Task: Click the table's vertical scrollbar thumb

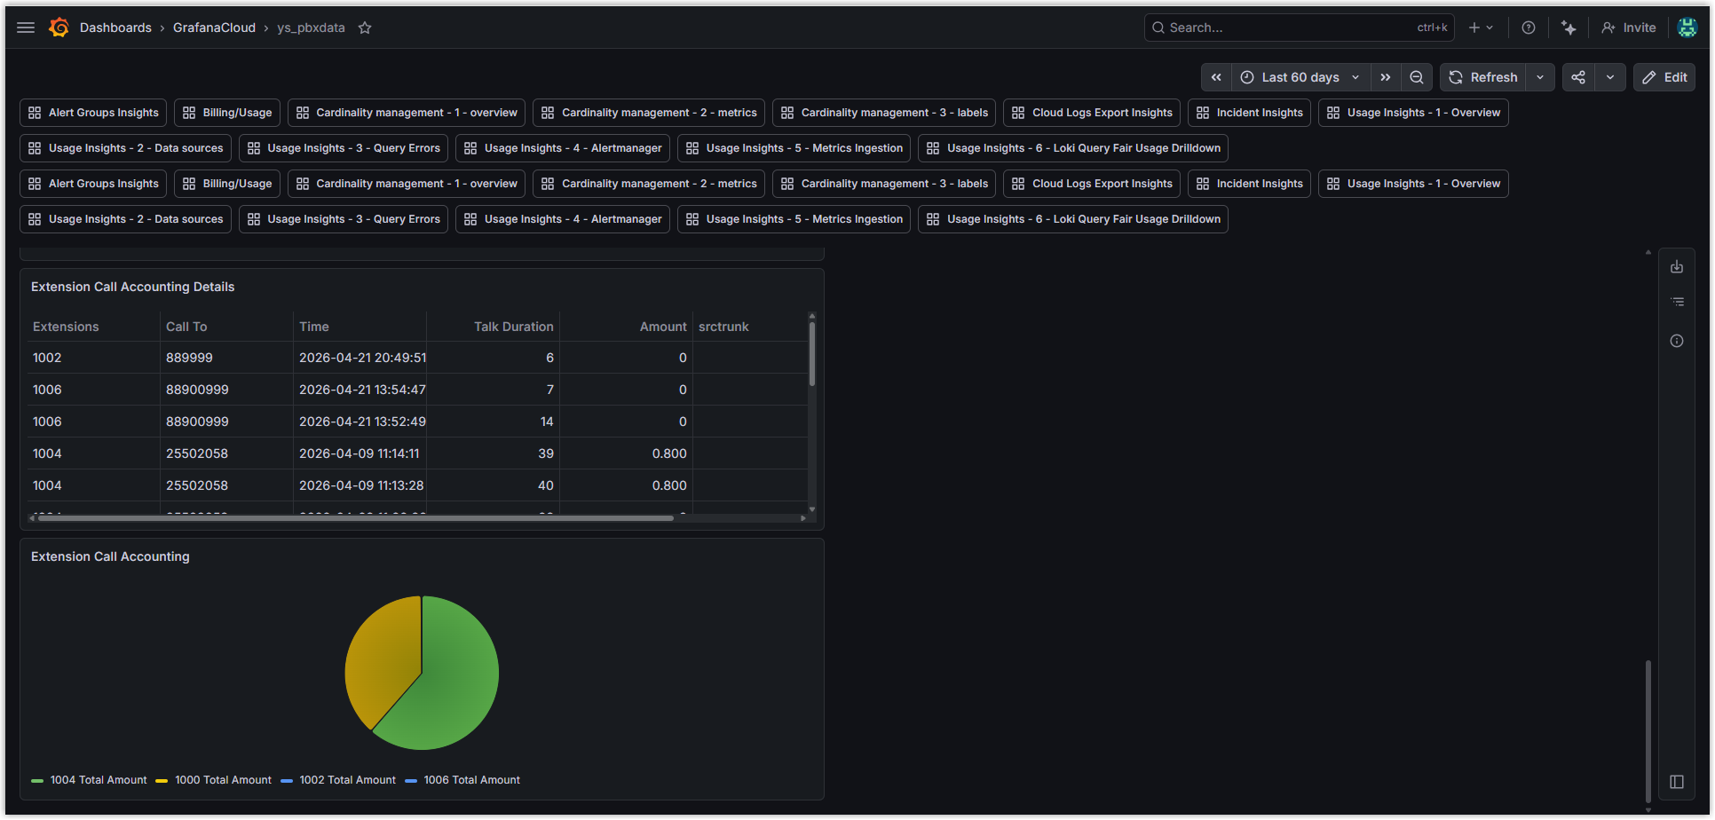Action: (812, 353)
